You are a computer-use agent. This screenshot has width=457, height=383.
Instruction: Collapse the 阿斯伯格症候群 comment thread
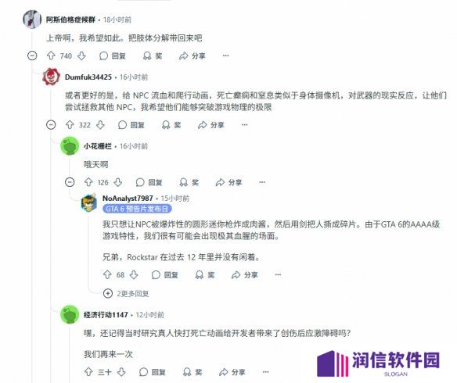32,55
